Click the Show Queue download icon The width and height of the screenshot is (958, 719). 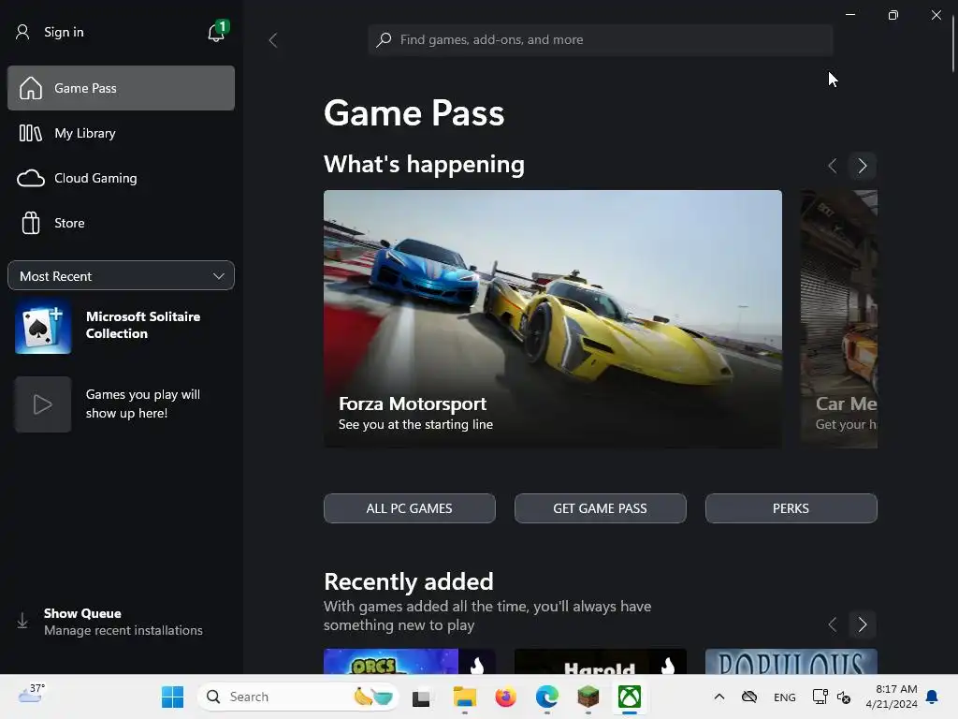pyautogui.click(x=22, y=621)
